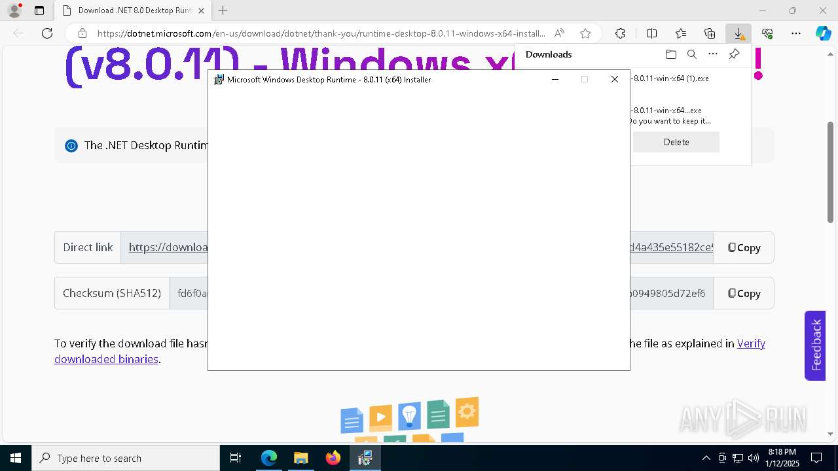
Task: Open the Favorites list icon
Action: (681, 33)
